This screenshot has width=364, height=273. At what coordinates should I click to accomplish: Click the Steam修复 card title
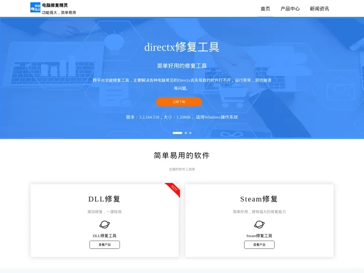coord(259,199)
